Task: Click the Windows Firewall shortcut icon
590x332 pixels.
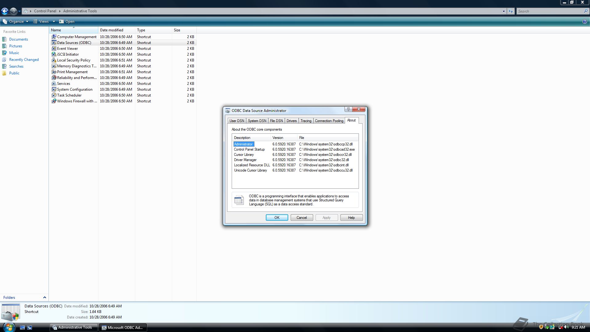Action: point(54,101)
